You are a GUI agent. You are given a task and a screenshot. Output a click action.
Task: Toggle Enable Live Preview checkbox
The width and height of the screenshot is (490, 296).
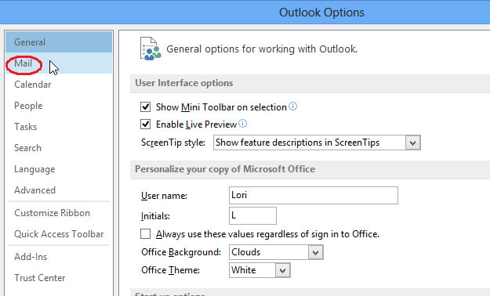(x=145, y=125)
